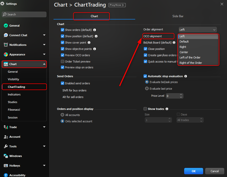Viewport: 227px width, 177px height.
Task: Choose Left of the Order option
Action: (x=198, y=57)
